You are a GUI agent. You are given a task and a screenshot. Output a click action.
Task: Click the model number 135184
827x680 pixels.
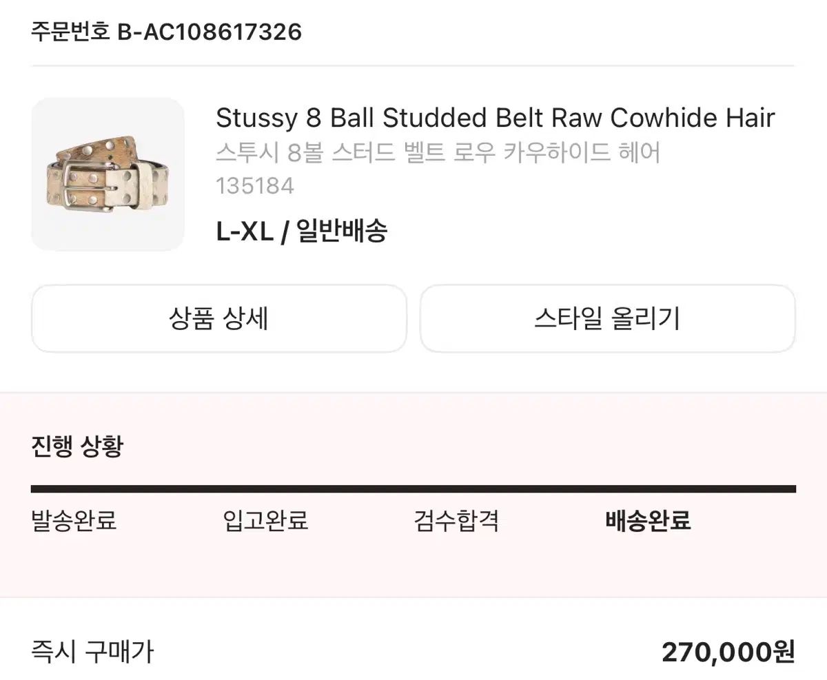[x=254, y=186]
